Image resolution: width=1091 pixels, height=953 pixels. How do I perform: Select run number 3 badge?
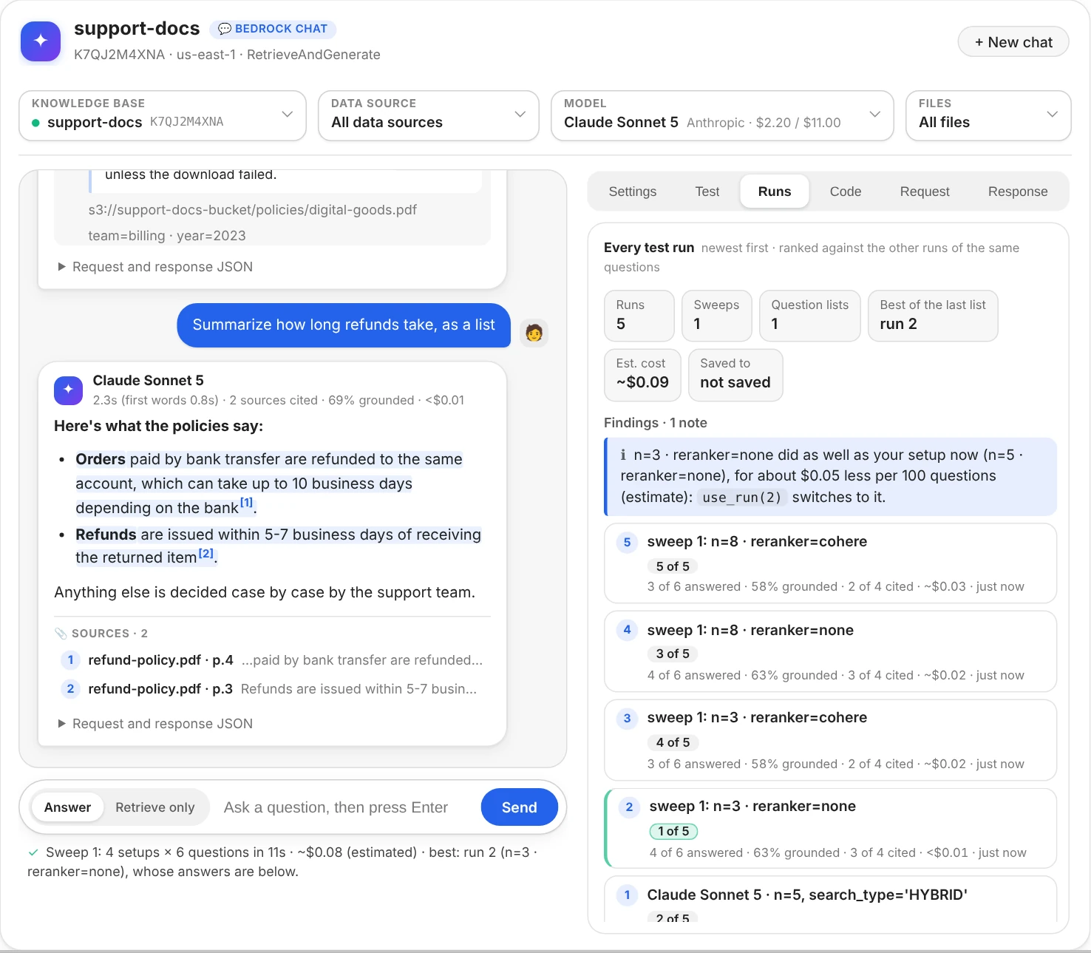pos(627,718)
